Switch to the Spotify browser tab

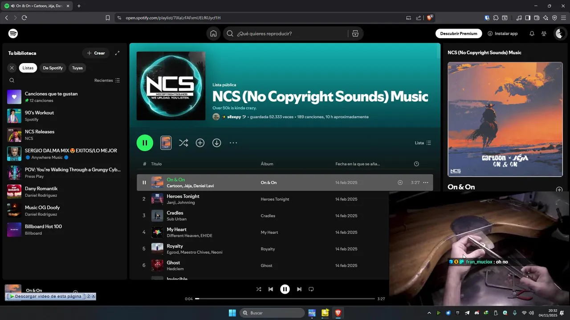click(37, 6)
